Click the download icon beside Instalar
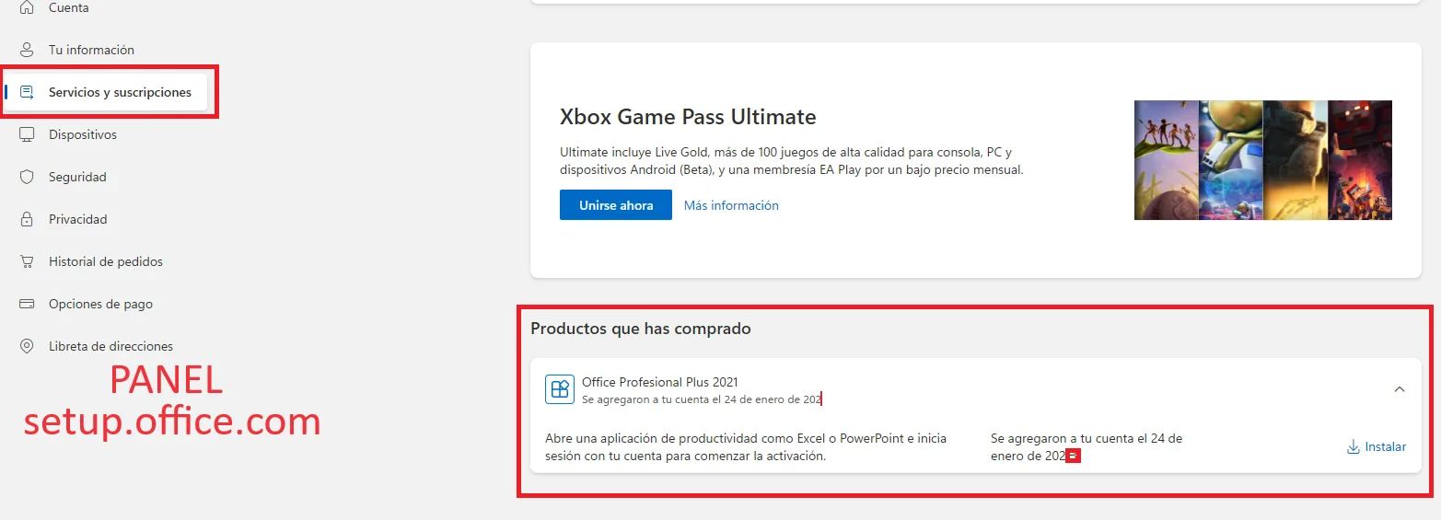The width and height of the screenshot is (1441, 520). [1354, 447]
